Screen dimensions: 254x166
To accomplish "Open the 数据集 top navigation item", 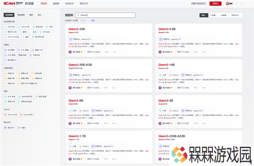I will (x=56, y=3).
